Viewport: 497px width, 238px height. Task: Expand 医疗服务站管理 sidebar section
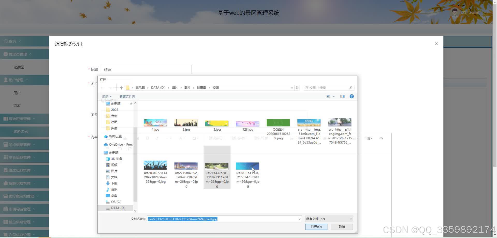[25, 196]
